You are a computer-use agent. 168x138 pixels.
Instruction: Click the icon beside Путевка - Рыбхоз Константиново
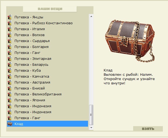[x=10, y=23]
